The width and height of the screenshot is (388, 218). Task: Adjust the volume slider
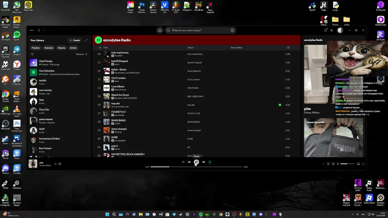pyautogui.click(x=347, y=164)
